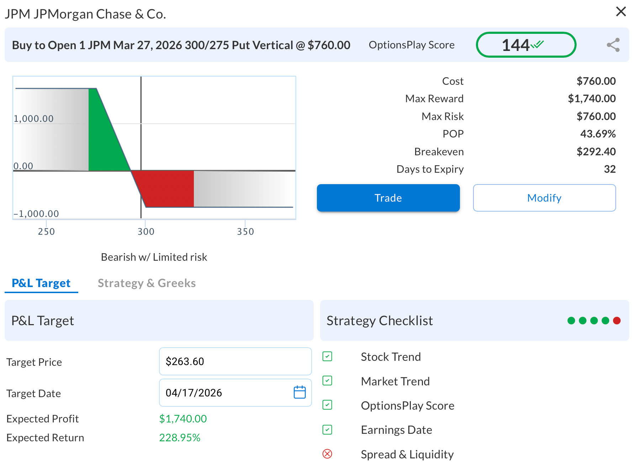The height and width of the screenshot is (468, 636).
Task: Click the Target Price input field
Action: (x=235, y=362)
